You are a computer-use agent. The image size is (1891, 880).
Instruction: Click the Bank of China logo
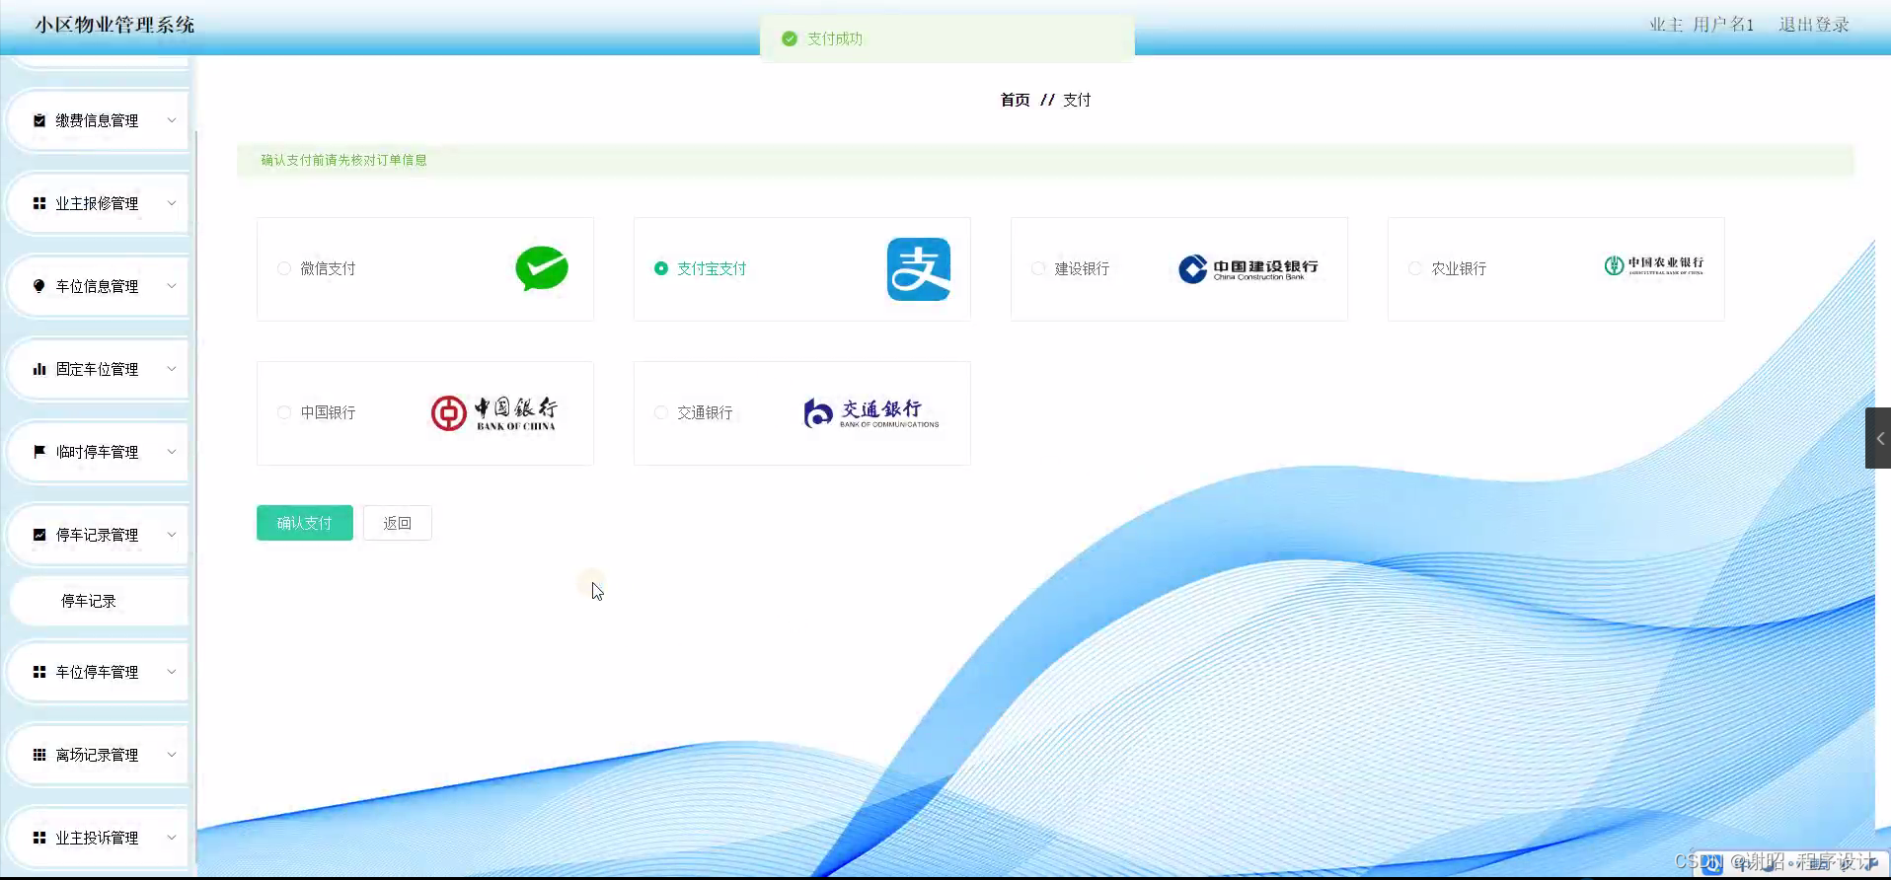pyautogui.click(x=493, y=413)
